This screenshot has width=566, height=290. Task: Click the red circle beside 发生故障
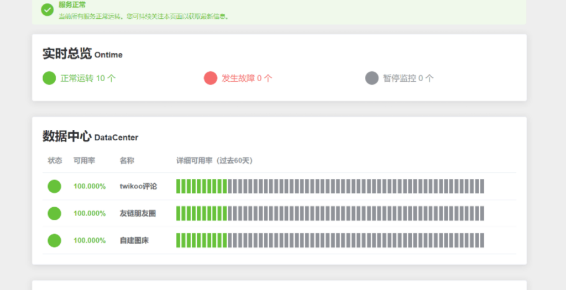click(211, 78)
